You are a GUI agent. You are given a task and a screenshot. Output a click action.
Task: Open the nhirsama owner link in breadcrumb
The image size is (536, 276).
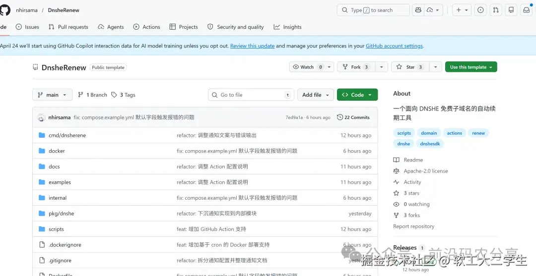(27, 10)
